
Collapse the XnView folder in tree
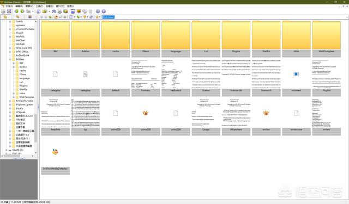click(10, 59)
